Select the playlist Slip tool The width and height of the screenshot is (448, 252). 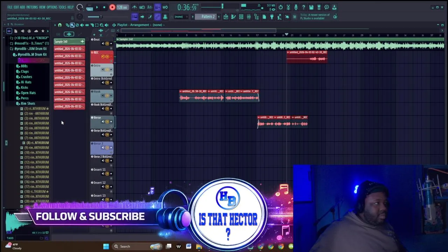[87, 25]
